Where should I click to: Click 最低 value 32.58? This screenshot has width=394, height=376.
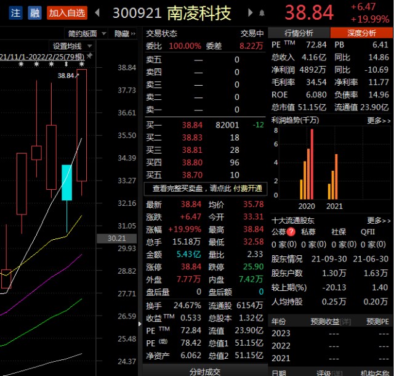coord(253,242)
